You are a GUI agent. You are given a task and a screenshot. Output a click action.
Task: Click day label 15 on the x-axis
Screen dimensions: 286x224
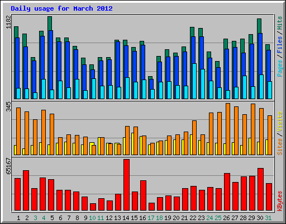tap(134, 218)
